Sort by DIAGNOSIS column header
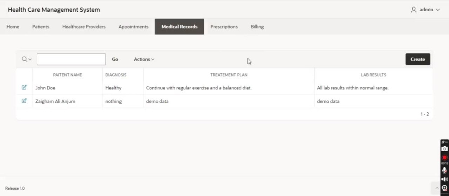The width and height of the screenshot is (449, 196). pos(116,75)
